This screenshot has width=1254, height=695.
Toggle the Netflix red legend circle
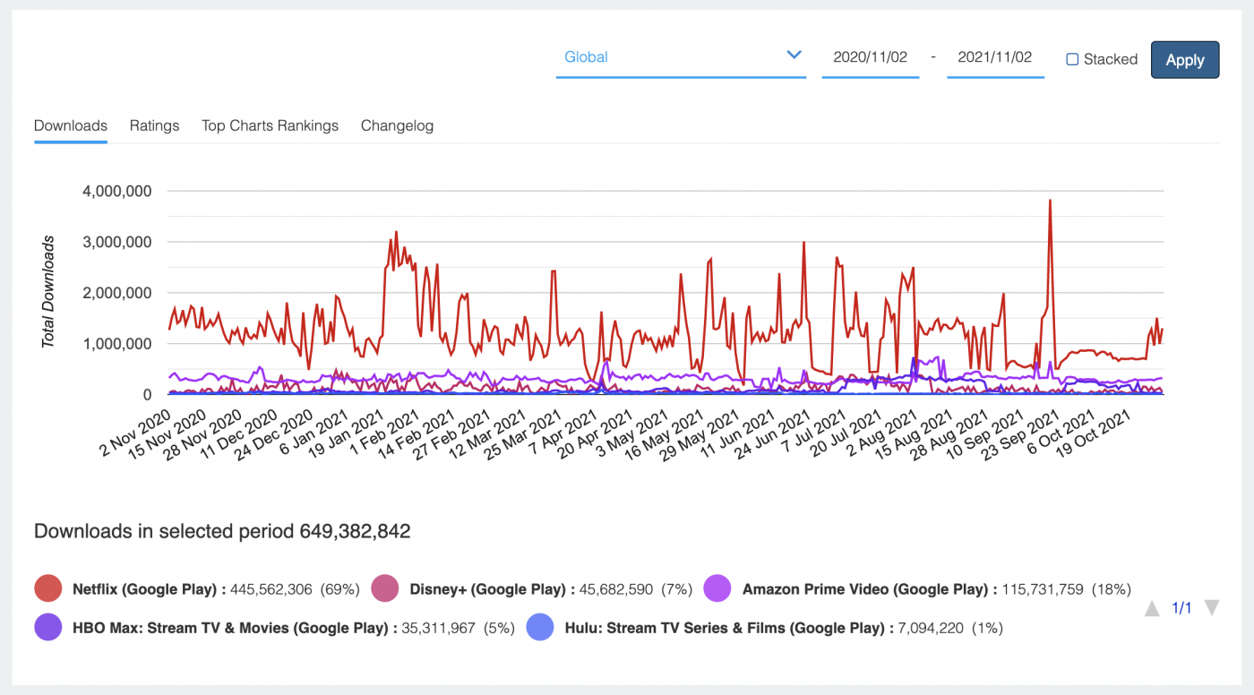47,588
